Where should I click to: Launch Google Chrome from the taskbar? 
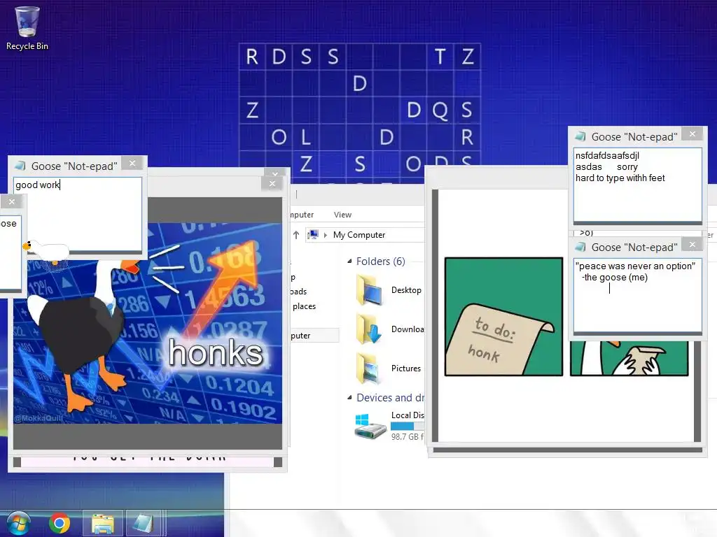pyautogui.click(x=60, y=523)
